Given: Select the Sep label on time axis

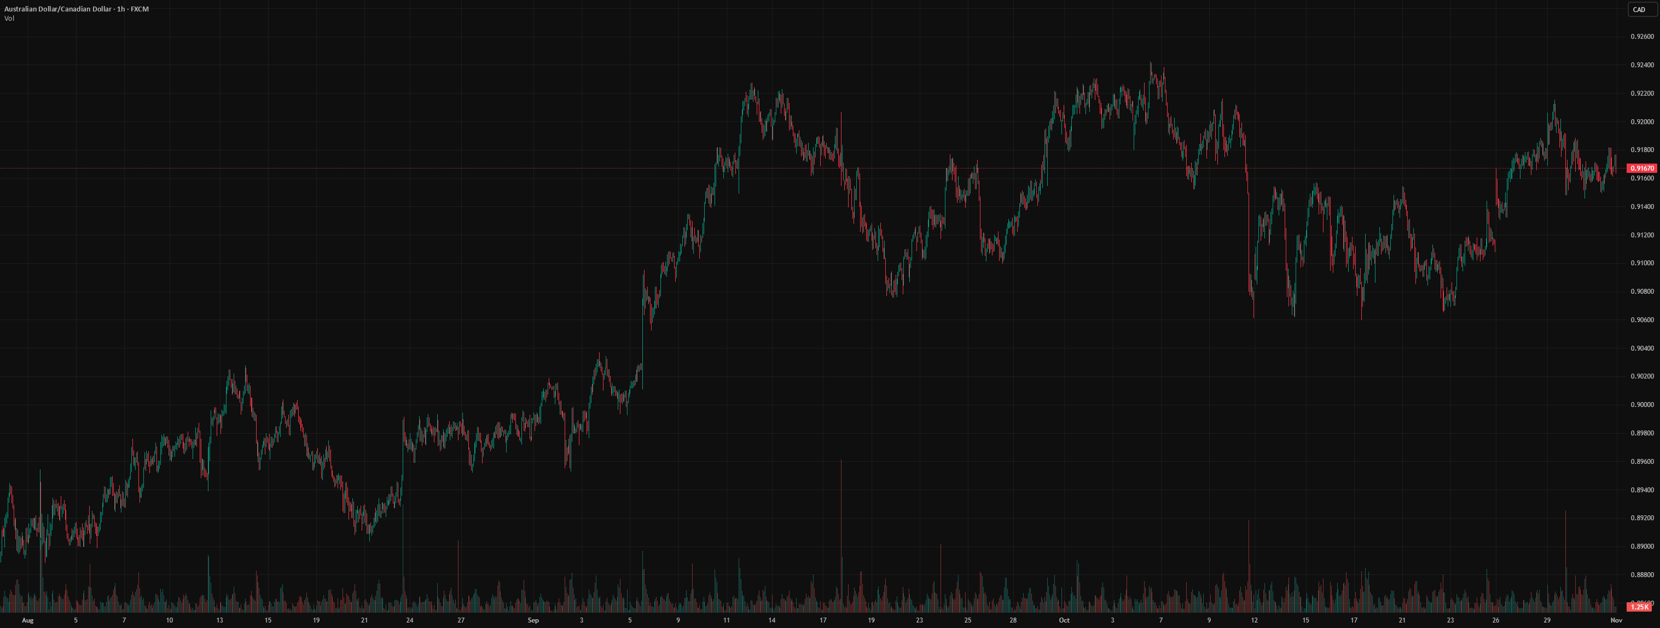Looking at the screenshot, I should 533,620.
